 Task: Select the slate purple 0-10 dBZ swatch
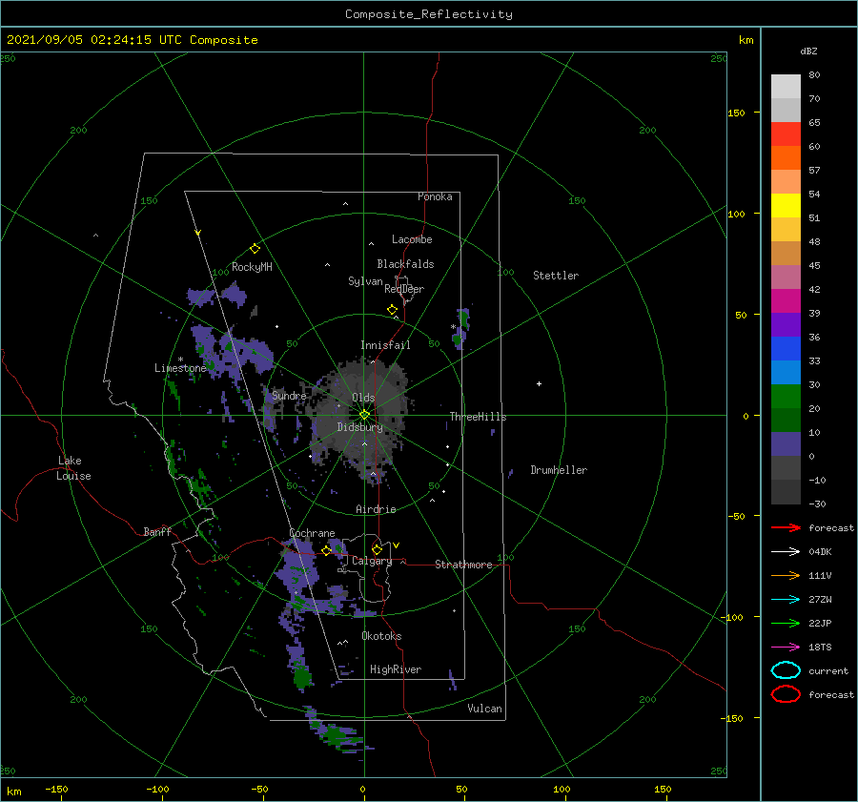click(786, 444)
